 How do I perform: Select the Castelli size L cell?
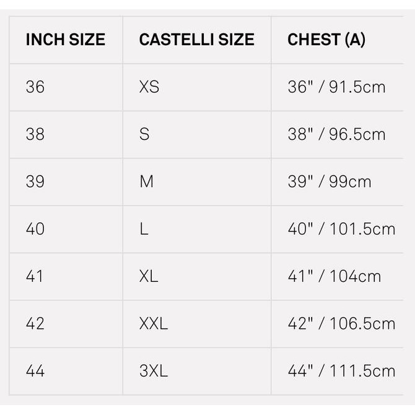click(144, 229)
